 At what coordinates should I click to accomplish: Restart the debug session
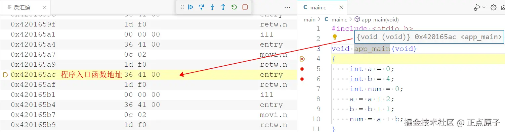[x=234, y=7]
